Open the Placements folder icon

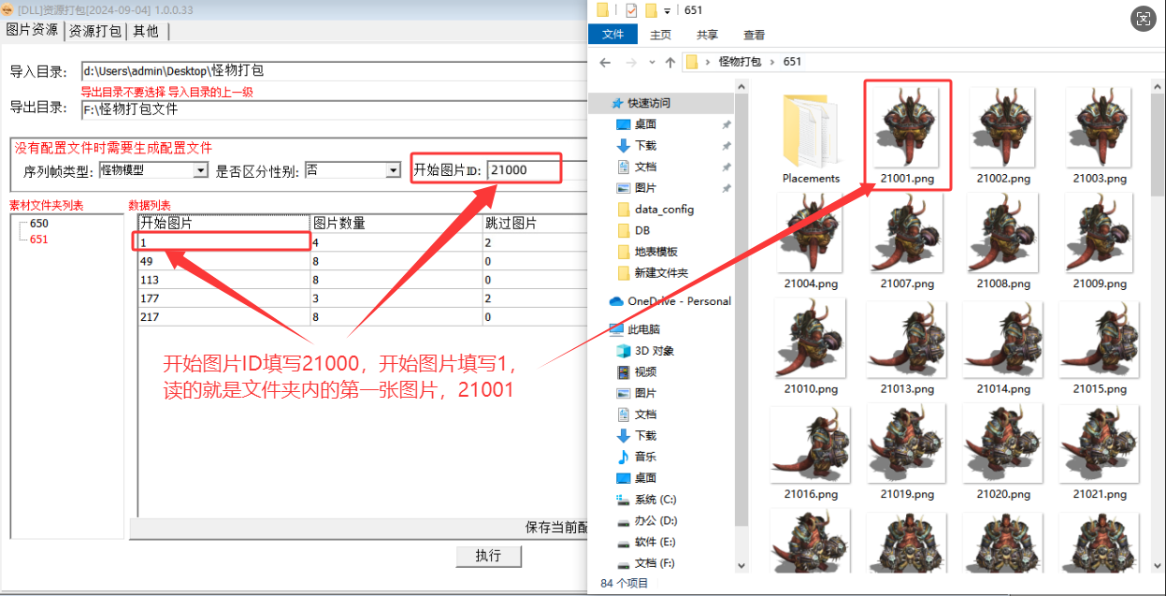point(811,132)
